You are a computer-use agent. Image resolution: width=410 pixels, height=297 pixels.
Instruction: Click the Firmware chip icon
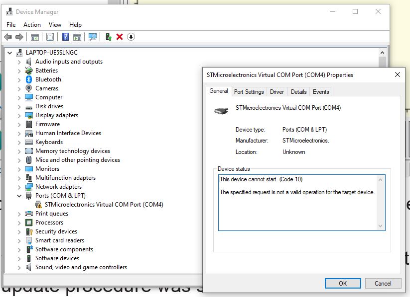coord(29,124)
